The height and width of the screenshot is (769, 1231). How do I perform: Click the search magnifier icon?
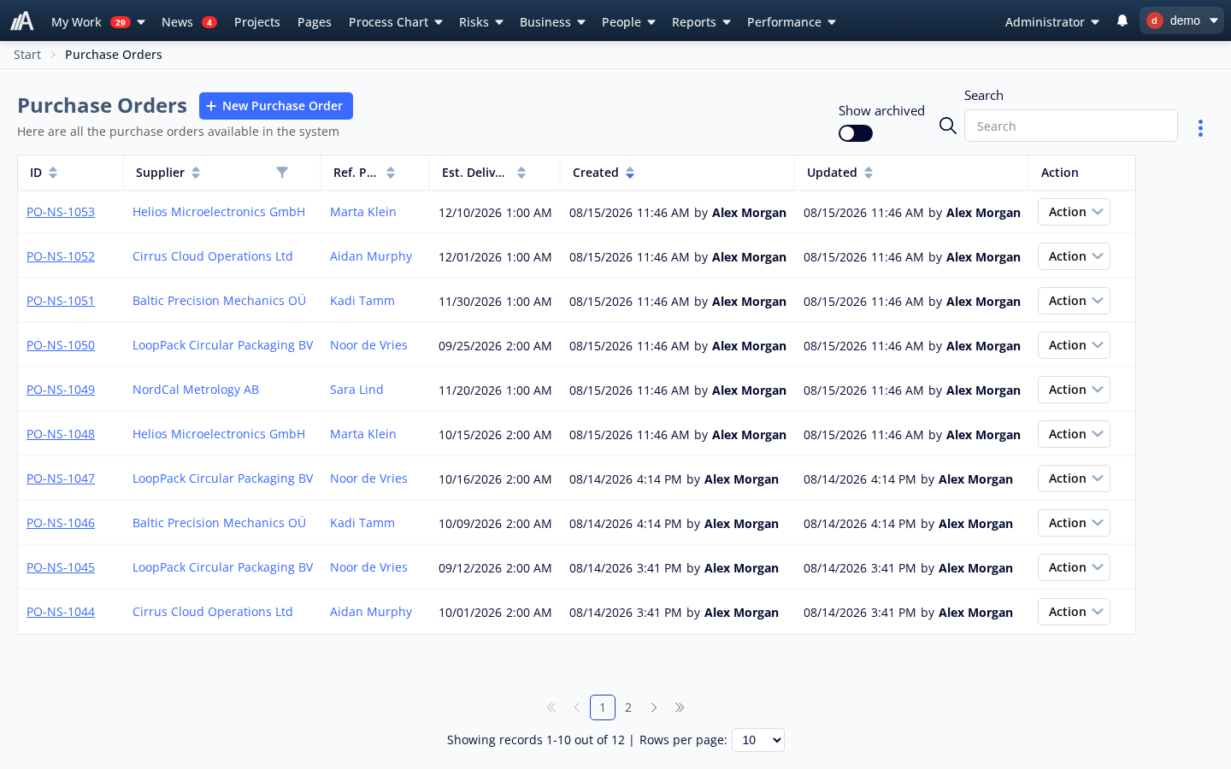pyautogui.click(x=947, y=126)
